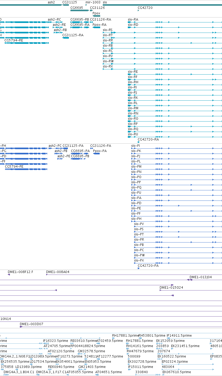Select protein CG6695-PB
This screenshot has width=222, height=376.
[80, 156]
